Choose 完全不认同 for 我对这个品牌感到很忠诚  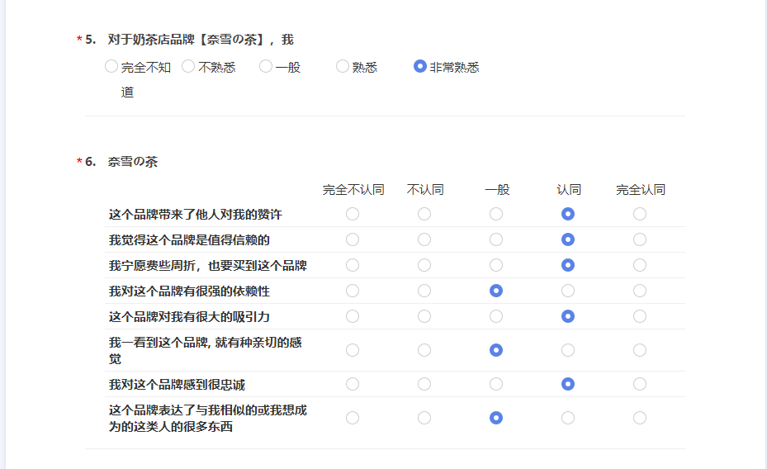pos(353,384)
